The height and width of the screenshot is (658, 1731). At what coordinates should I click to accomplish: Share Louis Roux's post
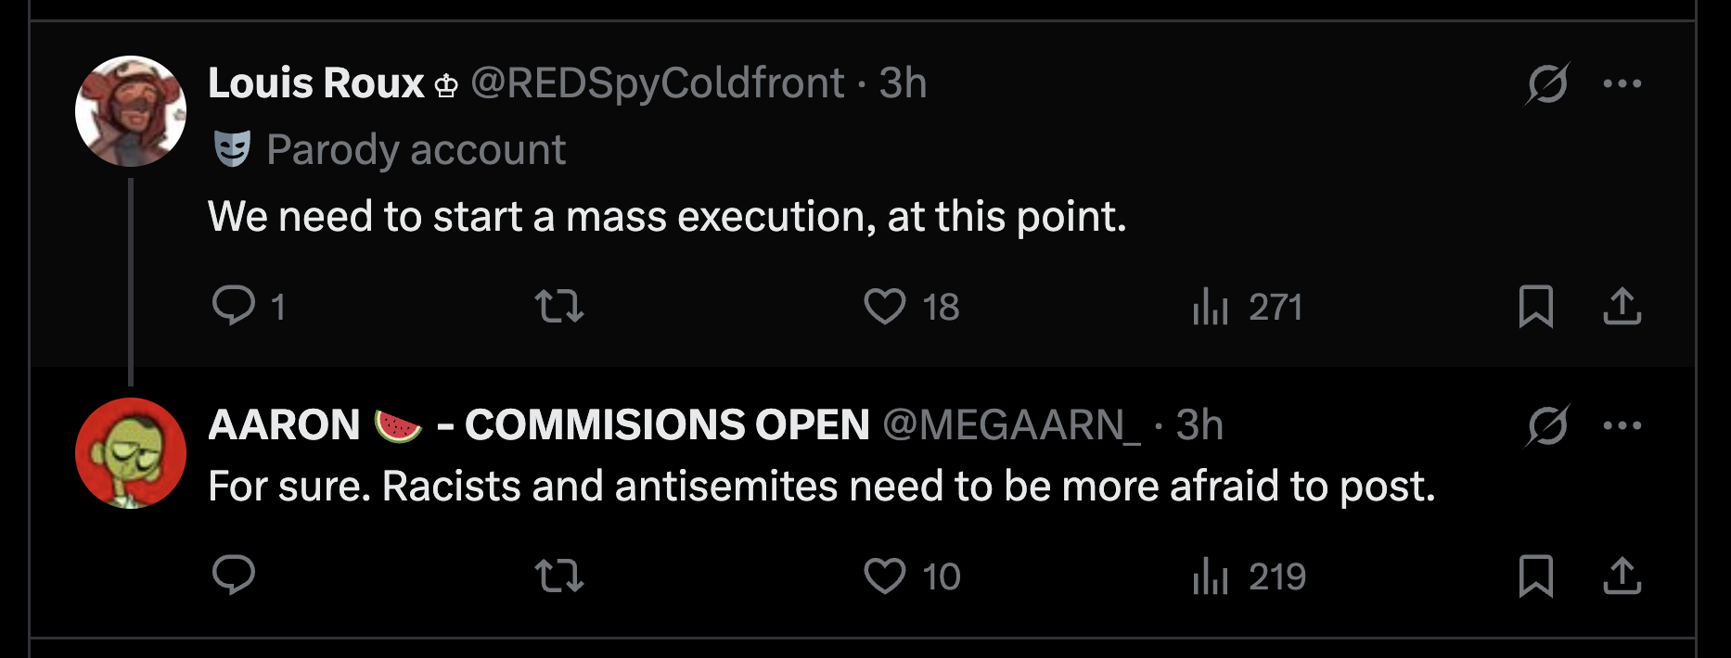[x=1622, y=306]
